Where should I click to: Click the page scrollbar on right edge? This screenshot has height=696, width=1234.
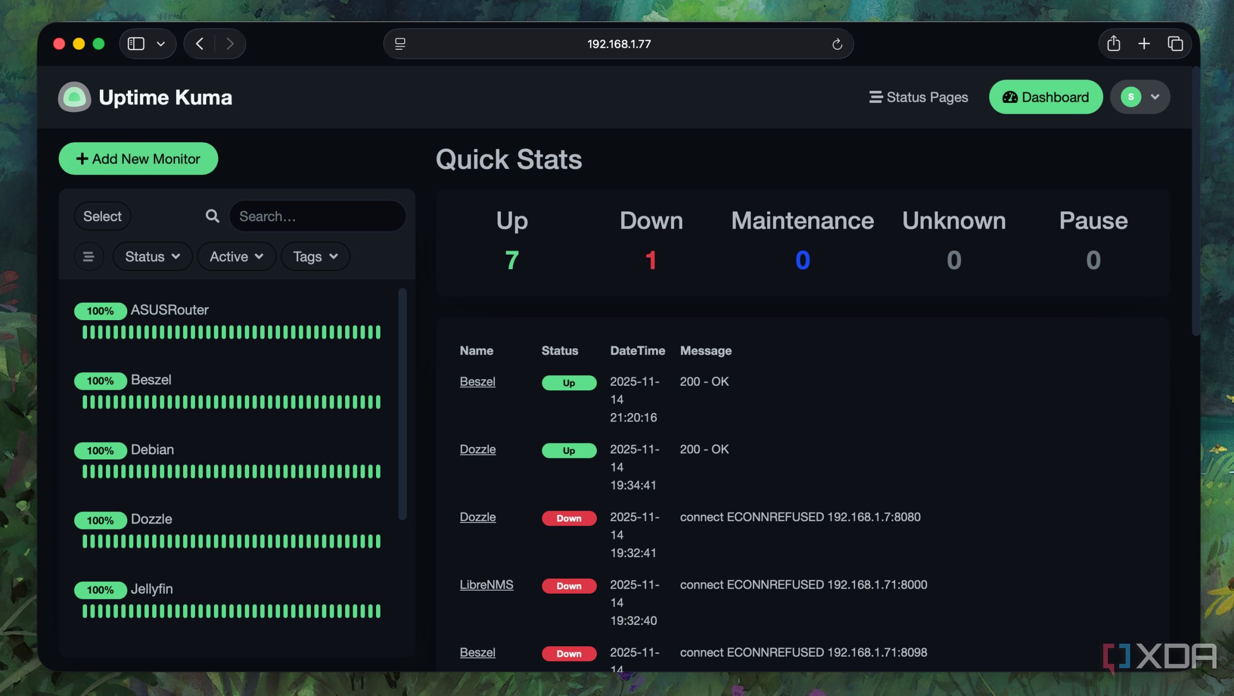point(1196,201)
